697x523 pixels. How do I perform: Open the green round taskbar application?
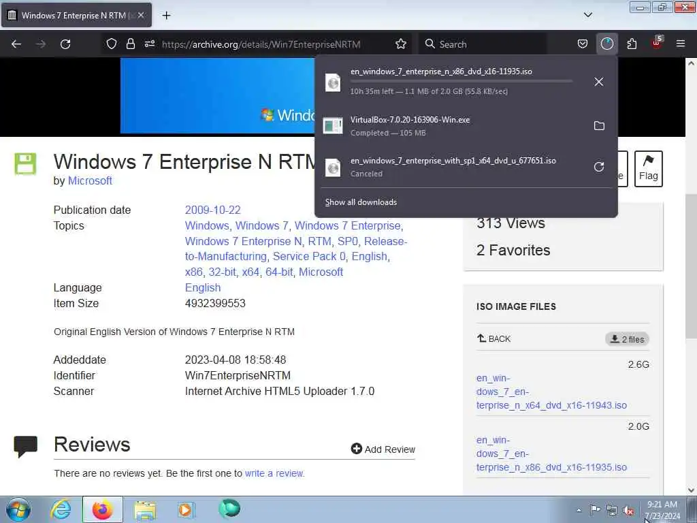pos(229,509)
